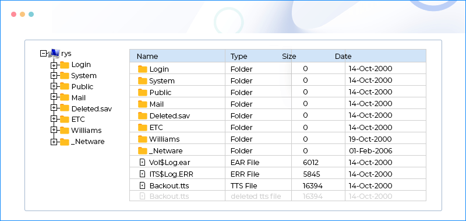Select _Netware label in the tree

pyautogui.click(x=88, y=142)
